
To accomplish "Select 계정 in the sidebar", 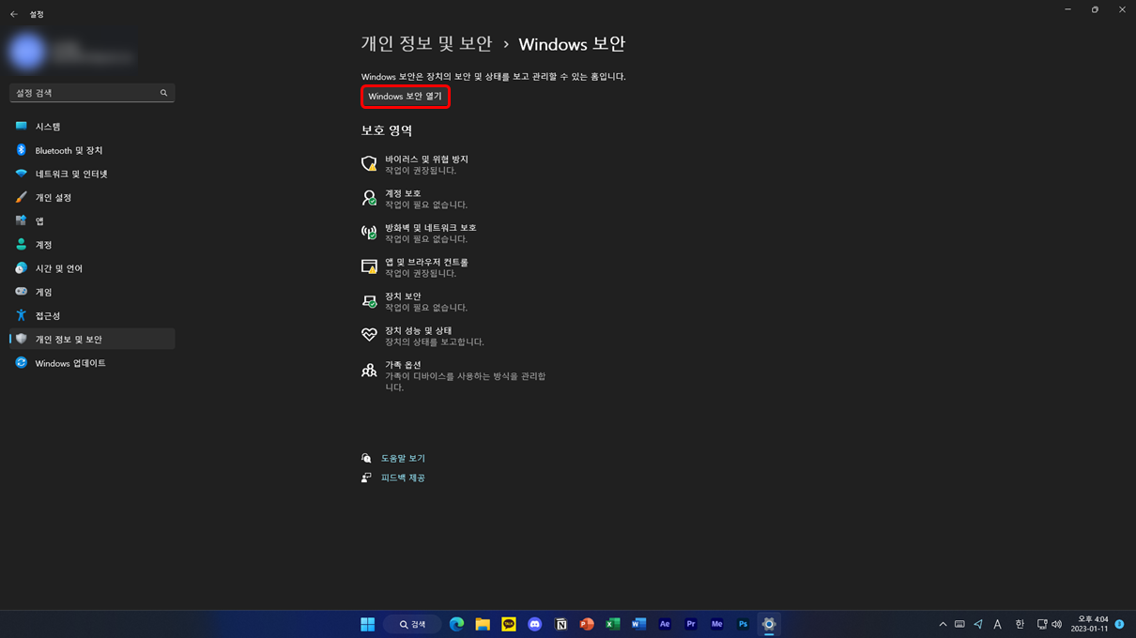I will point(92,244).
